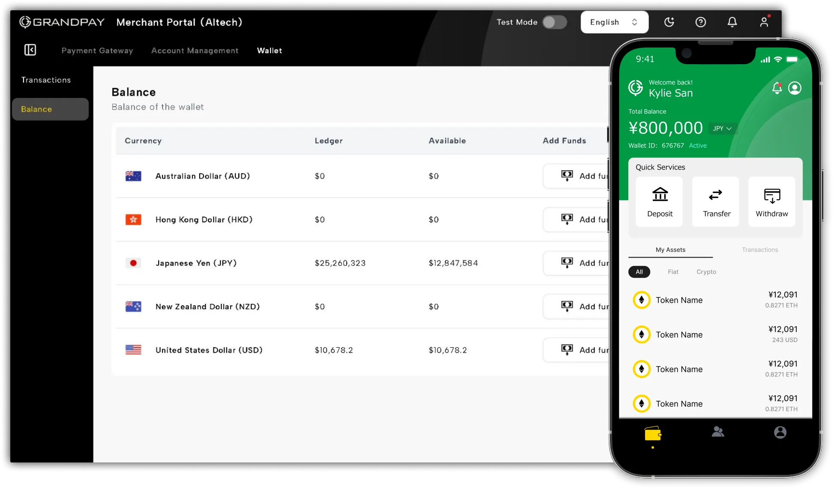This screenshot has width=834, height=489.
Task: Click the Available column header
Action: (447, 140)
